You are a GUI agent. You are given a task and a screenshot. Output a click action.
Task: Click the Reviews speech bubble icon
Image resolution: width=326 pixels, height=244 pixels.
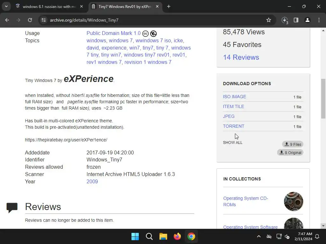pos(12,208)
